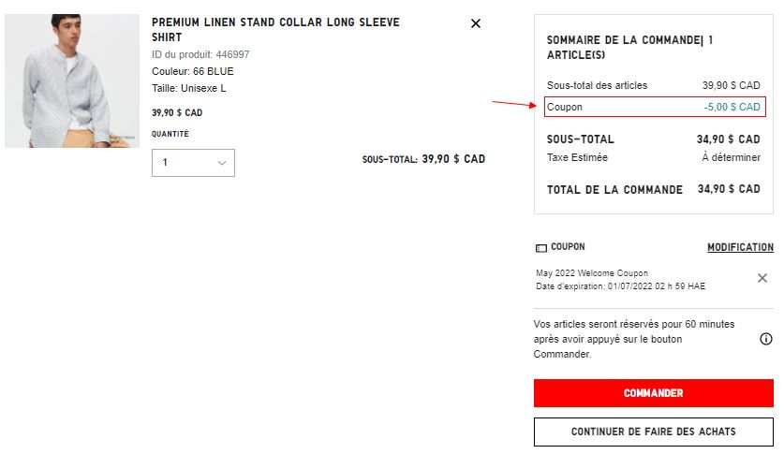Click the product ID 446997 text

[200, 54]
